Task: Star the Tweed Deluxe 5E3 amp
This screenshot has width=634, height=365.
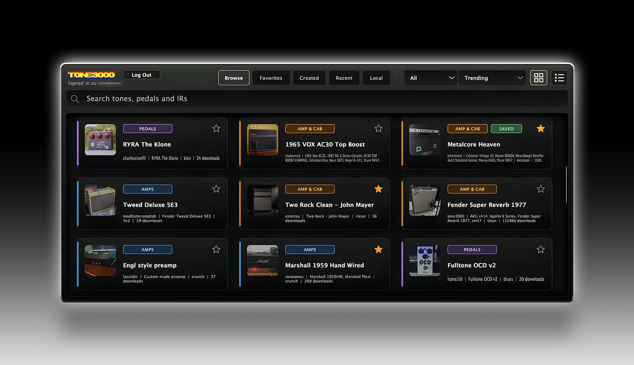Action: [216, 189]
